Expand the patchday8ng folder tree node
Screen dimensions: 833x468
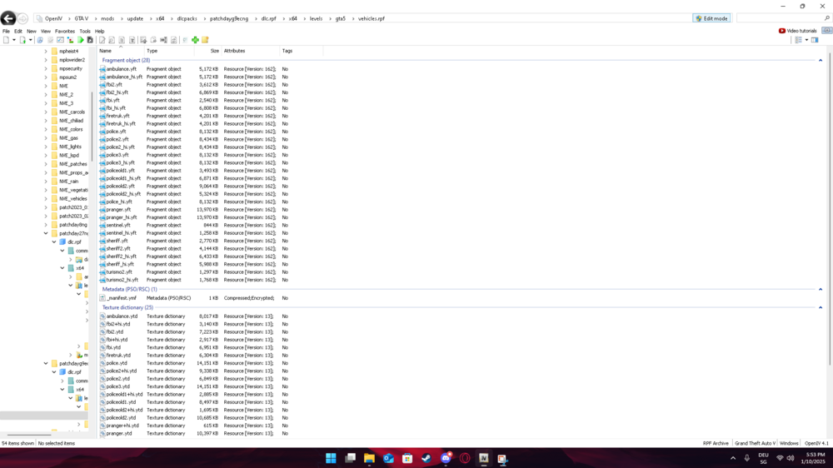[x=46, y=225]
